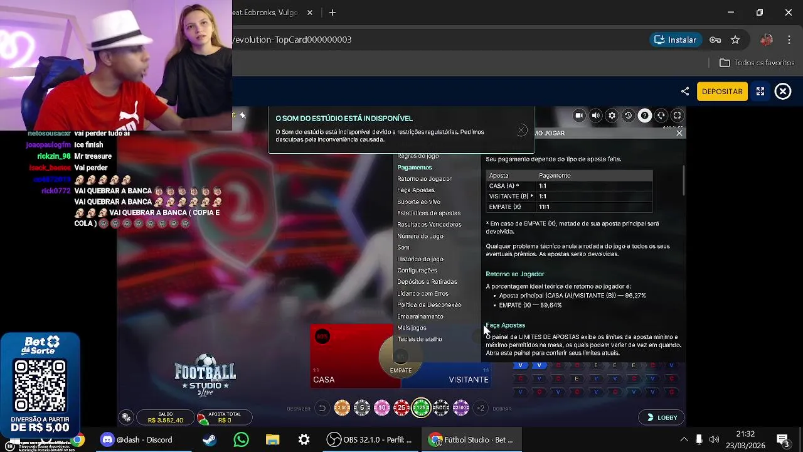Select Regras do jogo in help menu
Viewport: 803px width, 452px height.
[x=418, y=156]
